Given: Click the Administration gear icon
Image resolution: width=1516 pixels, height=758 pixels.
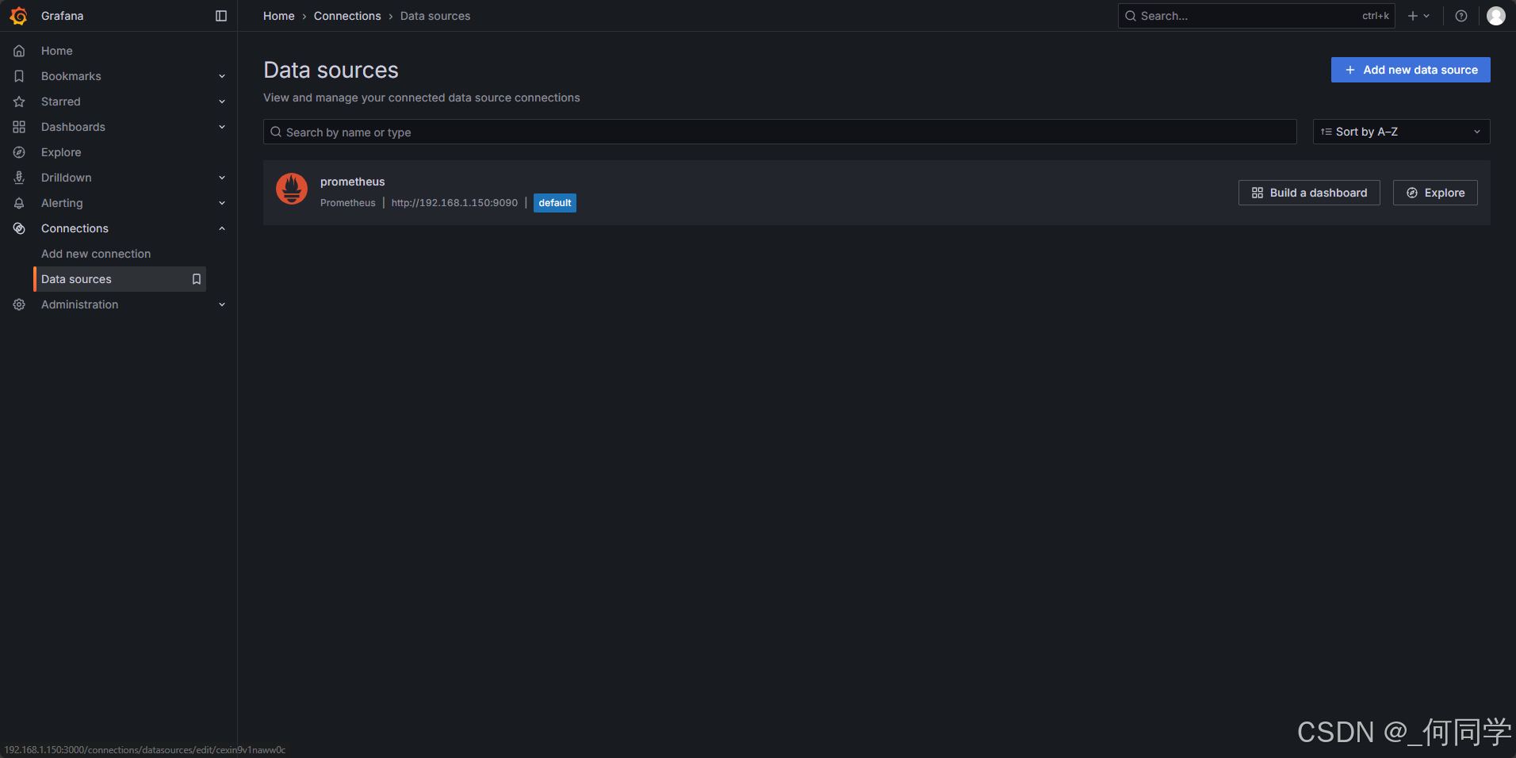Looking at the screenshot, I should click(19, 304).
